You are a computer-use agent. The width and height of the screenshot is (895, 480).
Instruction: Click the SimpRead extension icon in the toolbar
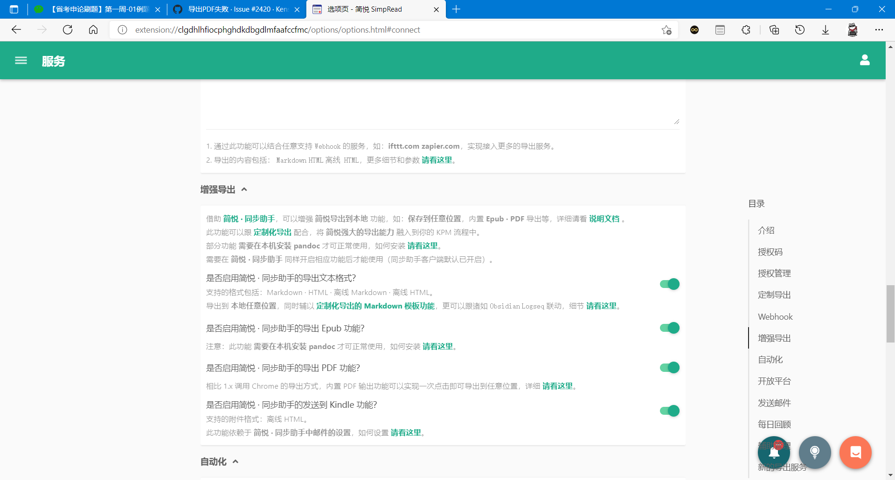(853, 29)
